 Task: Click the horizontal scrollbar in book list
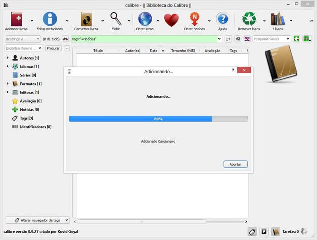pyautogui.click(x=142, y=221)
